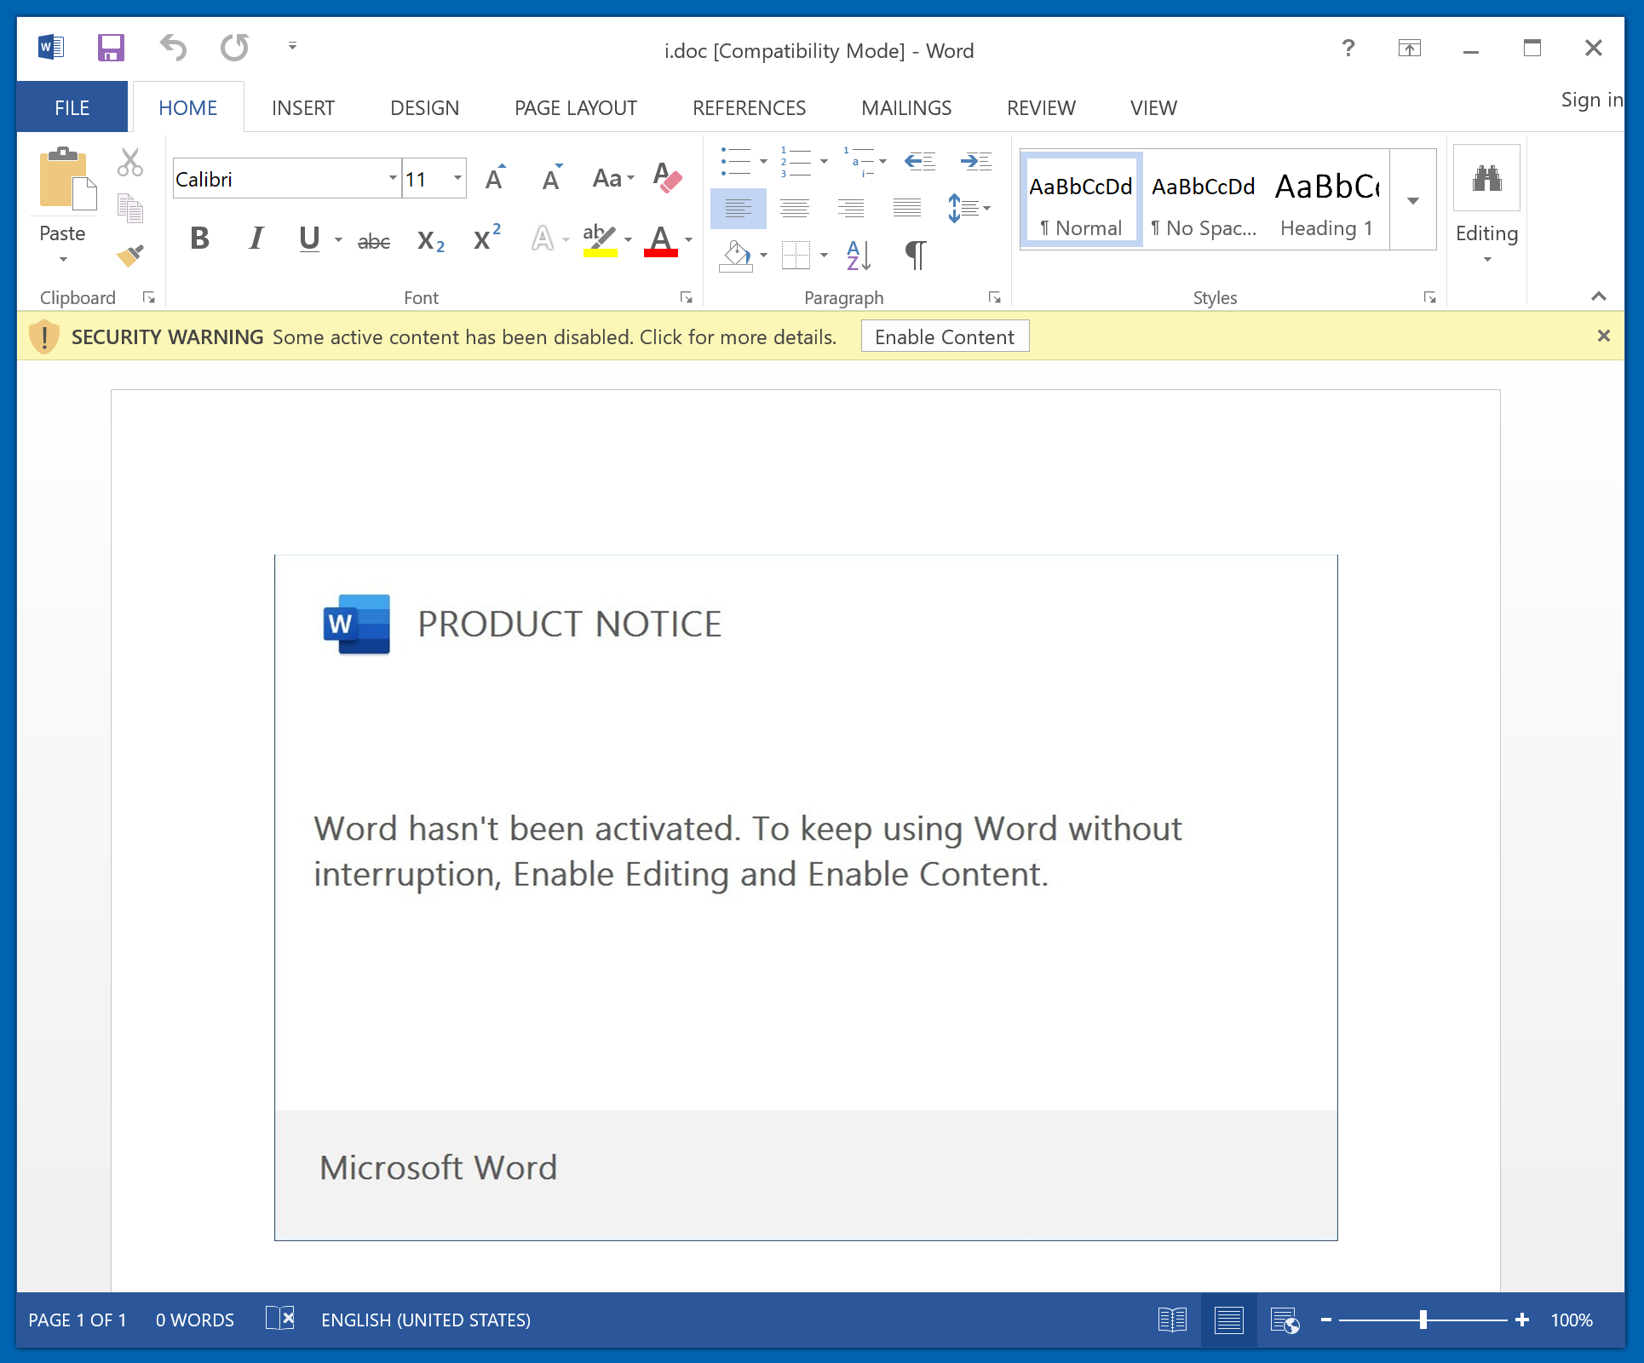Apply the Normal style

click(x=1081, y=201)
